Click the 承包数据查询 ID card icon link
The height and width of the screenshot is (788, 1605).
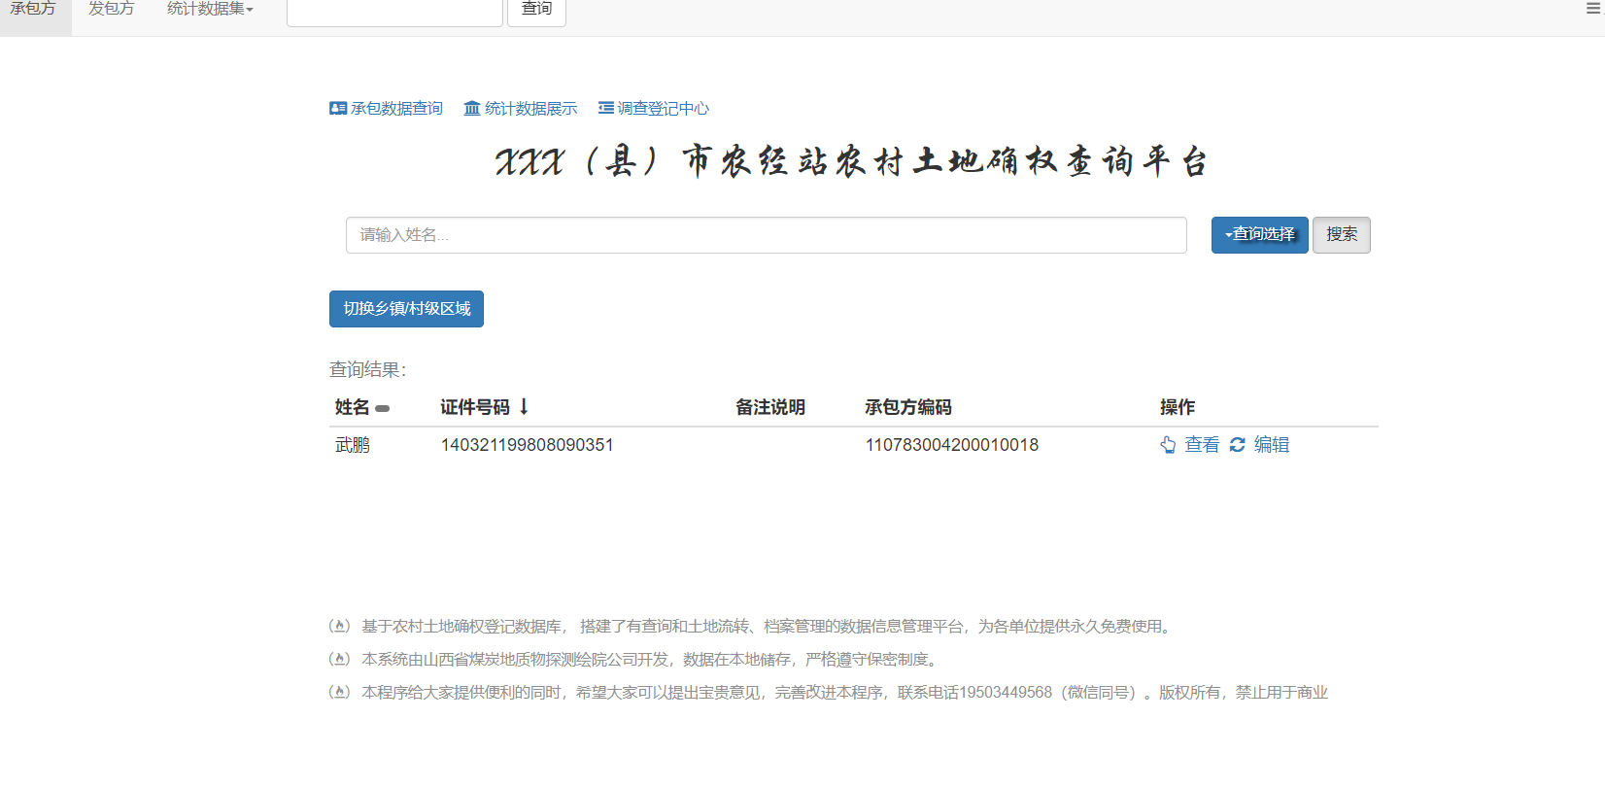pos(338,109)
